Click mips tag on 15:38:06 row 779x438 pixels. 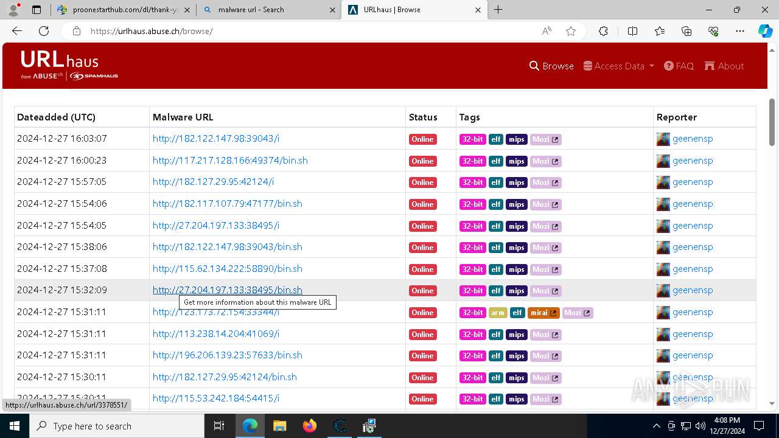(517, 248)
